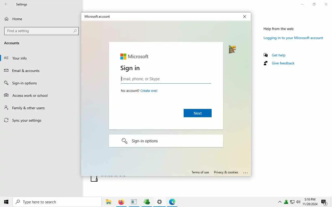This screenshot has height=207, width=332.
Task: Click the magnifier icon in Find a setting
Action: tap(75, 31)
